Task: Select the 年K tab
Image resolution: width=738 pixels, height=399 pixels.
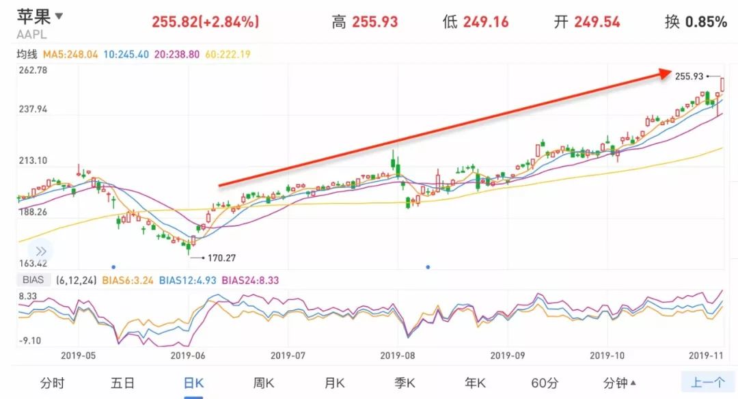Action: click(475, 383)
